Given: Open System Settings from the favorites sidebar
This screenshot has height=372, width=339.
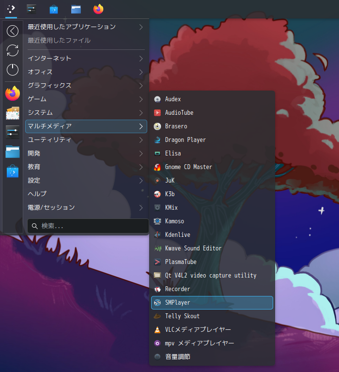Looking at the screenshot, I should [13, 132].
